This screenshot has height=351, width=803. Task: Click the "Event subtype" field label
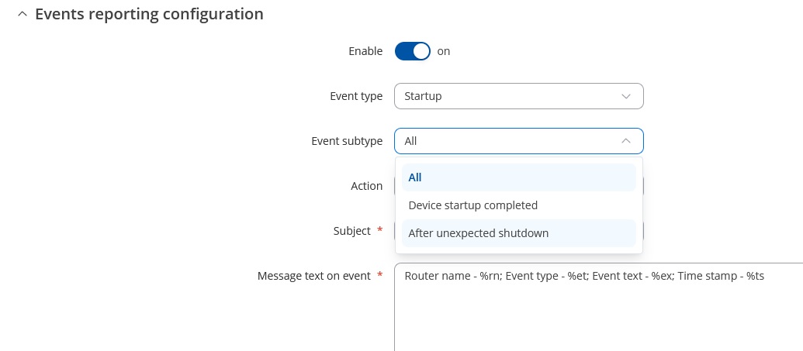click(x=348, y=141)
